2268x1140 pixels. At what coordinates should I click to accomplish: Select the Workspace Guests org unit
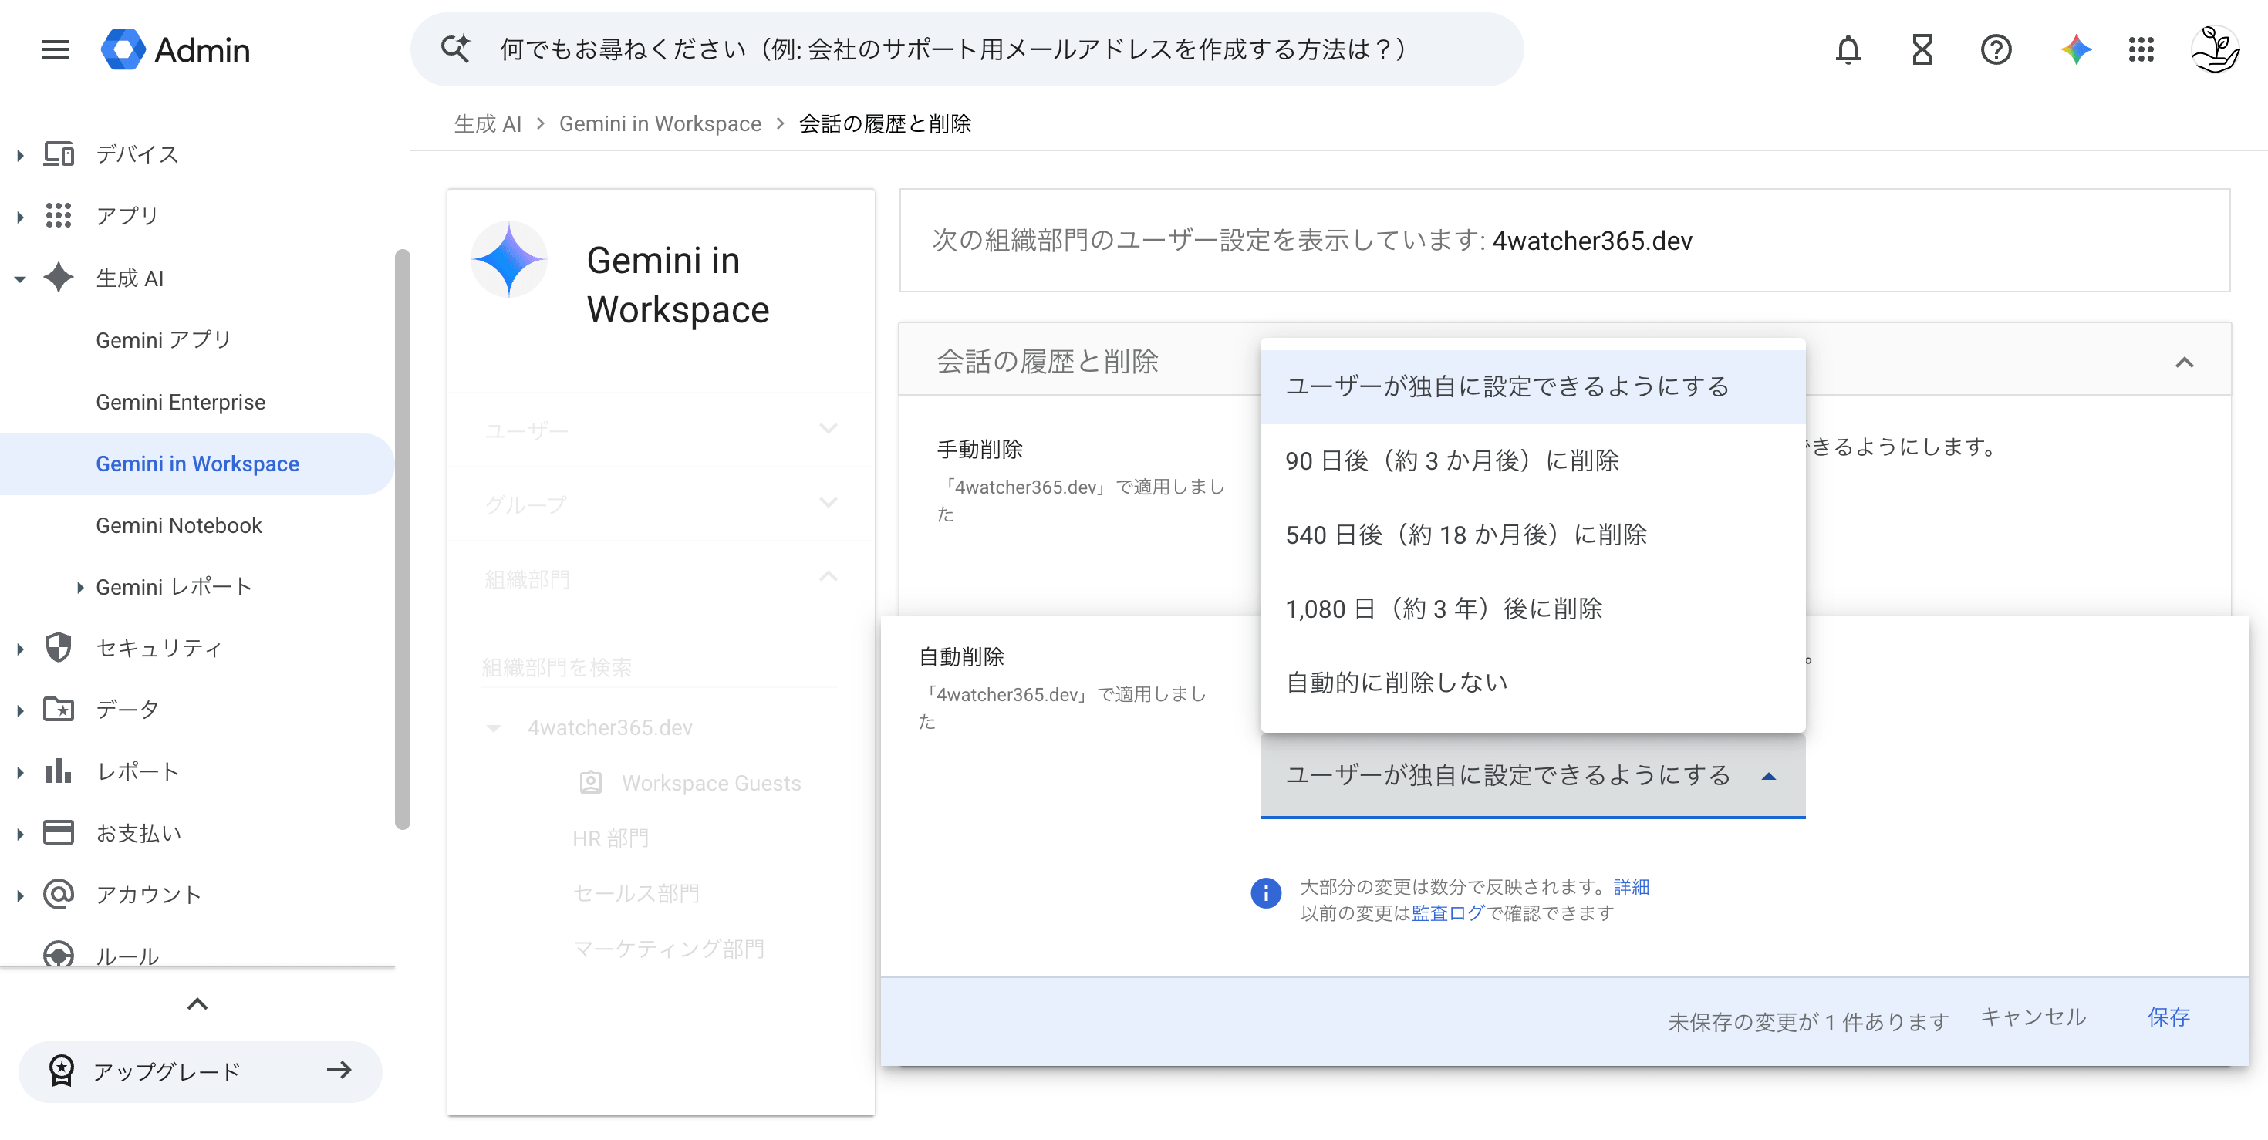[710, 783]
